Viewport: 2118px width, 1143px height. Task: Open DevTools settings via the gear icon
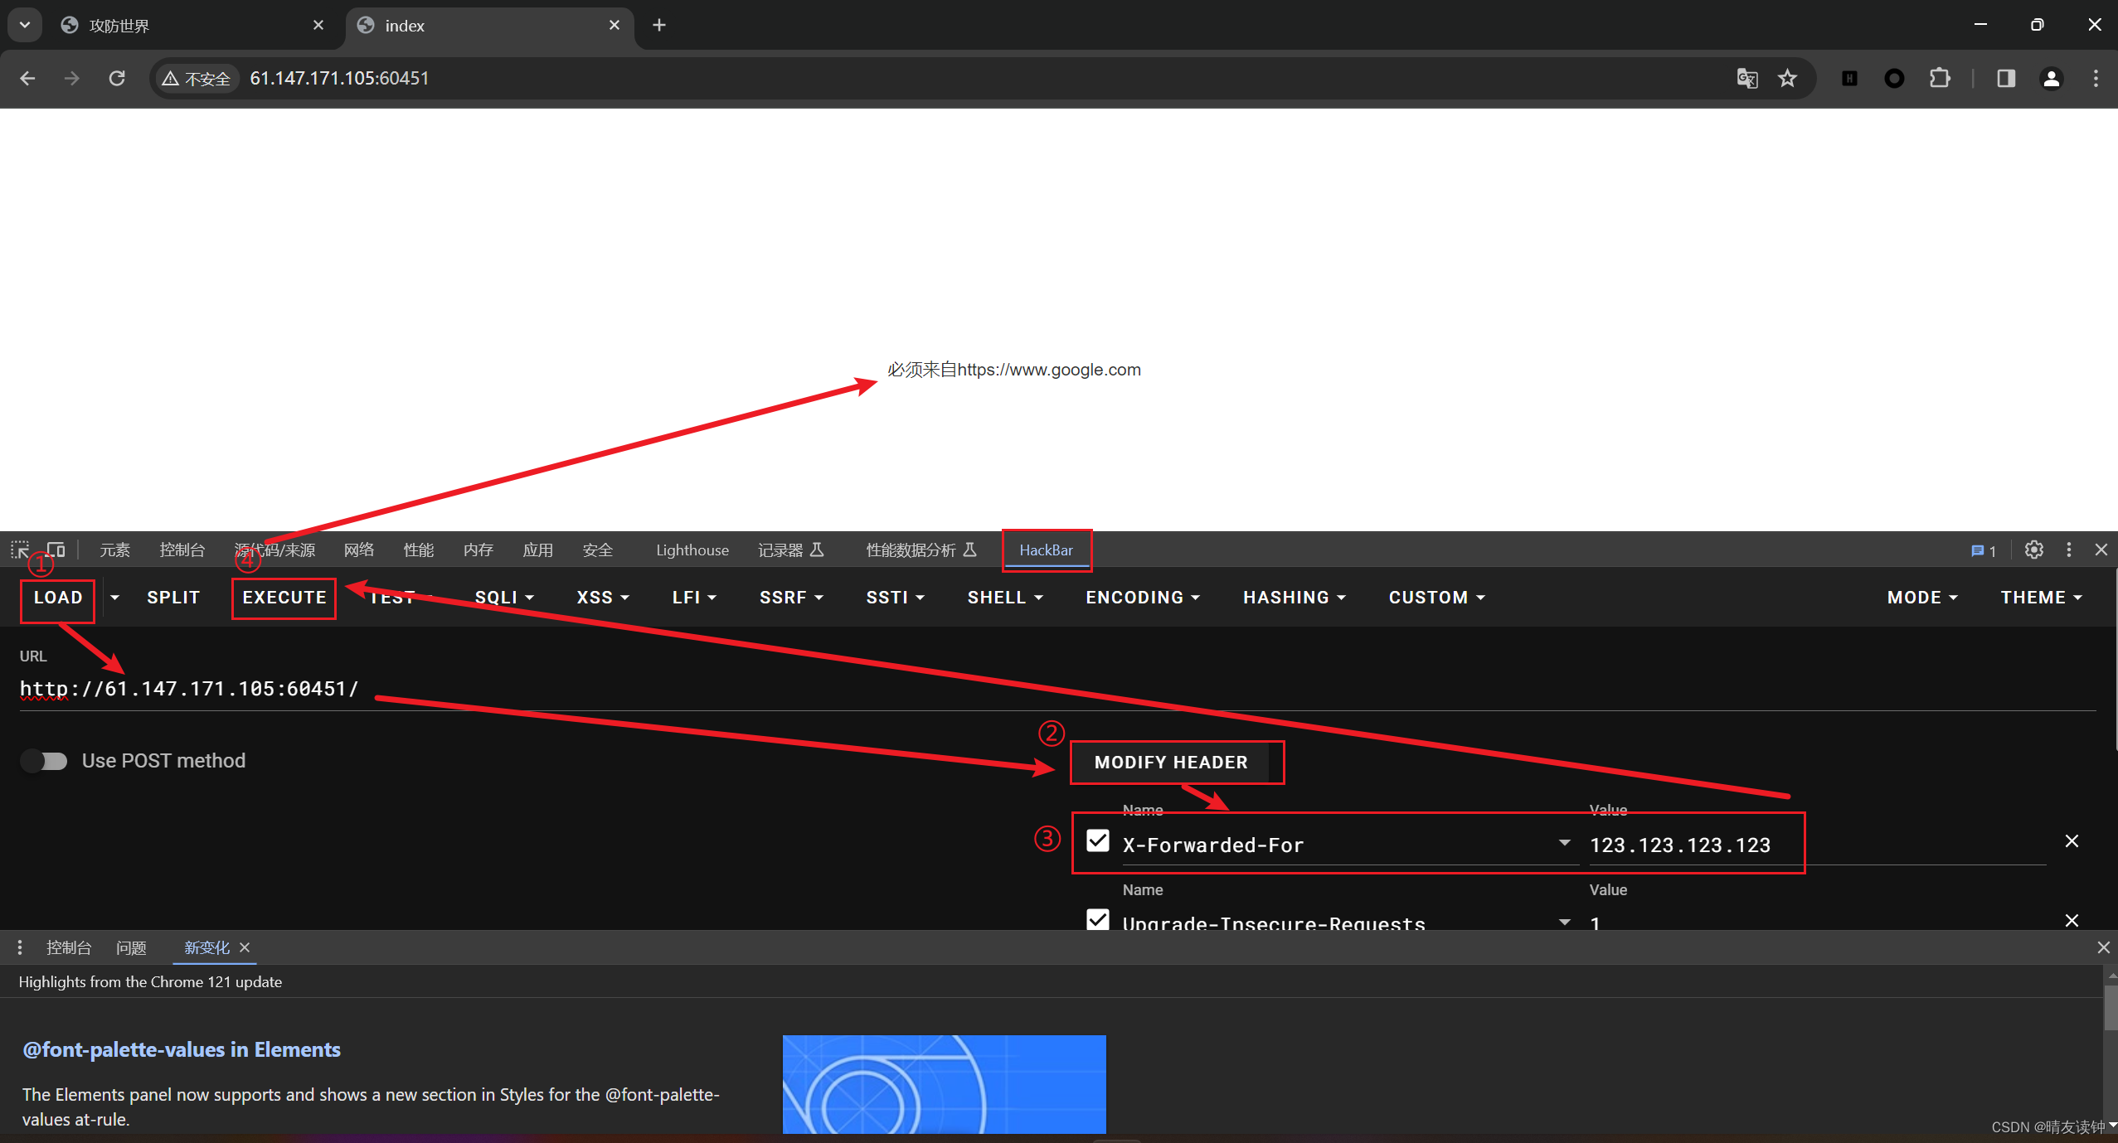tap(2033, 550)
